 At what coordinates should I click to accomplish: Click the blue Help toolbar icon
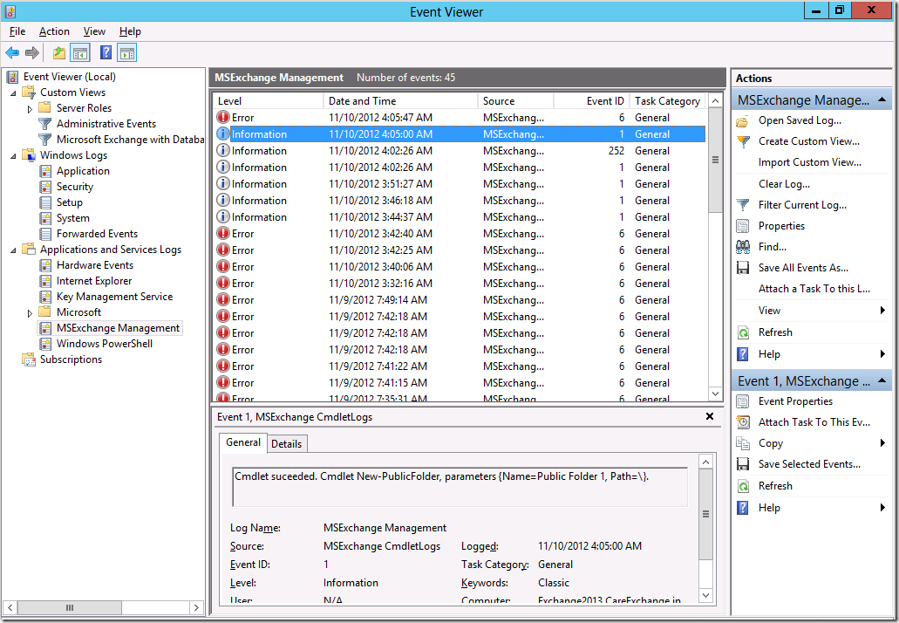pos(106,52)
